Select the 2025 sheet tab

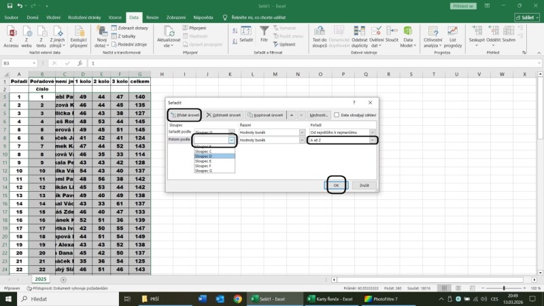coord(41,279)
